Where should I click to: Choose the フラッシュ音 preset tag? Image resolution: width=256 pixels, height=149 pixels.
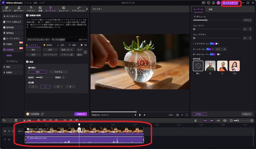pyautogui.click(x=67, y=55)
